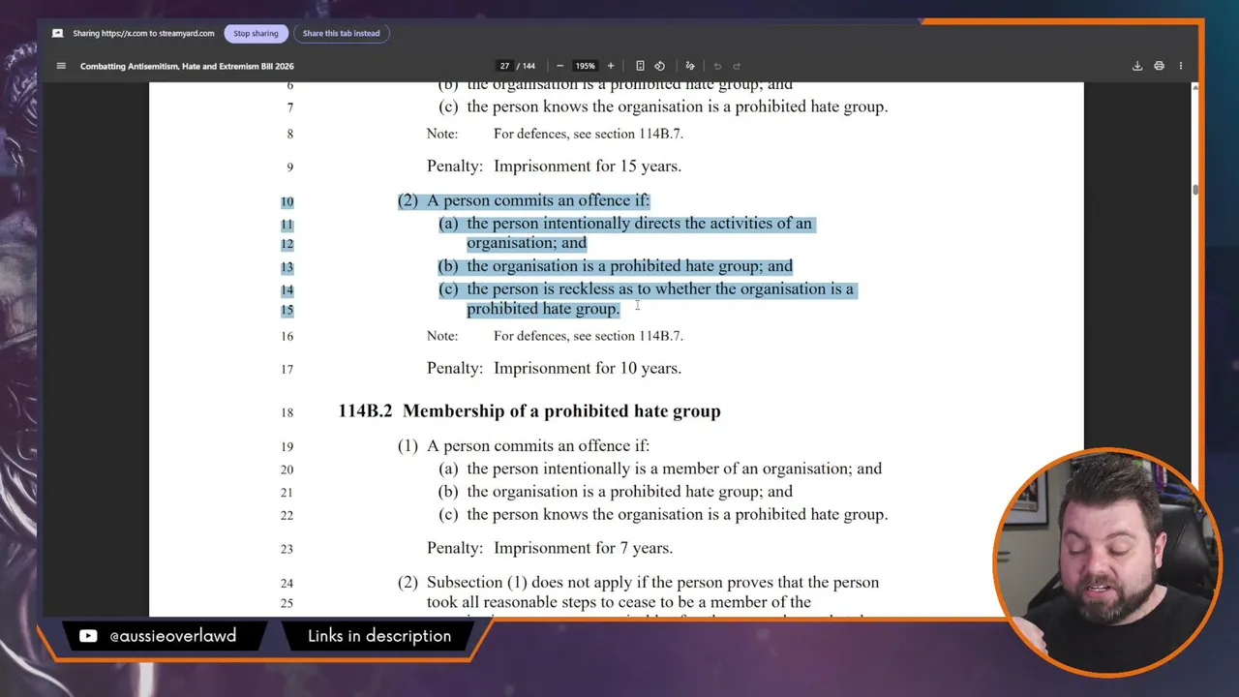Click line 21 organisation is a prohibited hate group
This screenshot has width=1239, height=697.
pyautogui.click(x=616, y=492)
